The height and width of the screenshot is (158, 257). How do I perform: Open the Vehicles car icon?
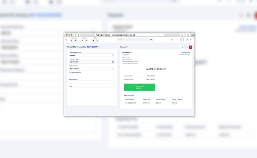coord(83,41)
